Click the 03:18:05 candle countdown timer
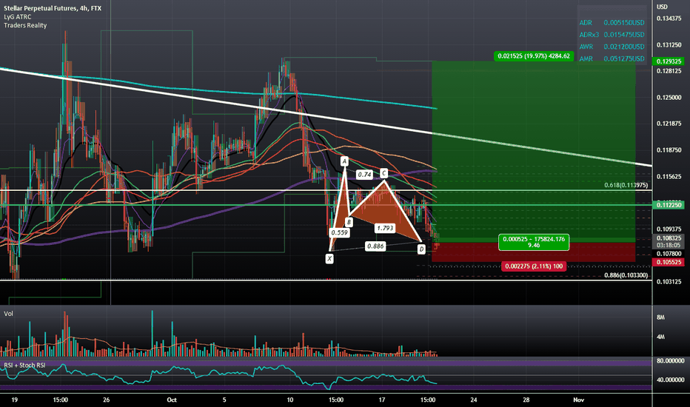 pos(669,245)
